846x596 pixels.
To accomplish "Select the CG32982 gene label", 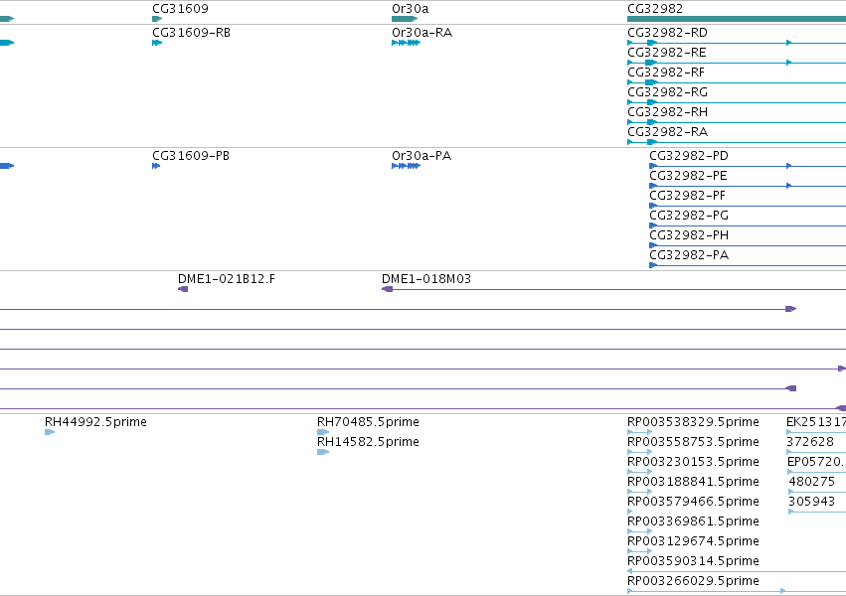I will click(x=655, y=9).
